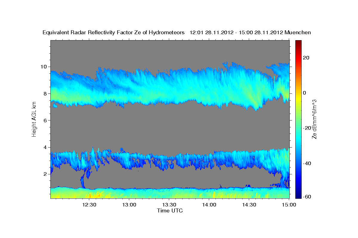Click the plot title starting "Equivalent Radar Reflectivity Factor"

(177, 32)
